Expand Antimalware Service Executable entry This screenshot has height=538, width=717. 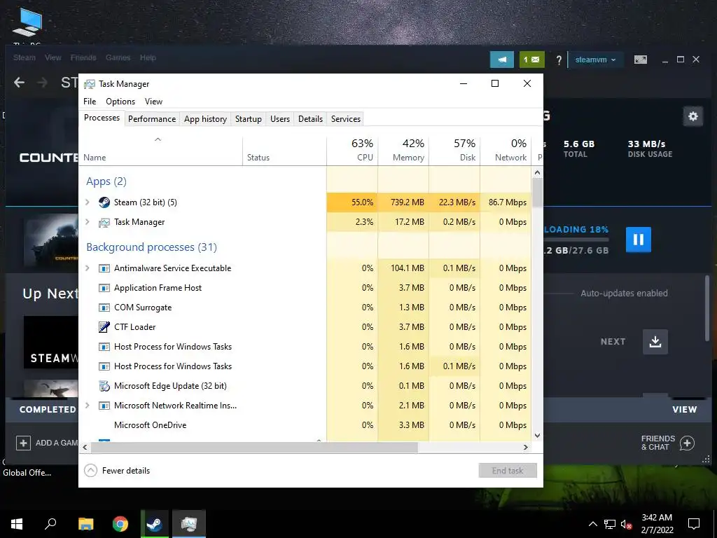(x=88, y=268)
